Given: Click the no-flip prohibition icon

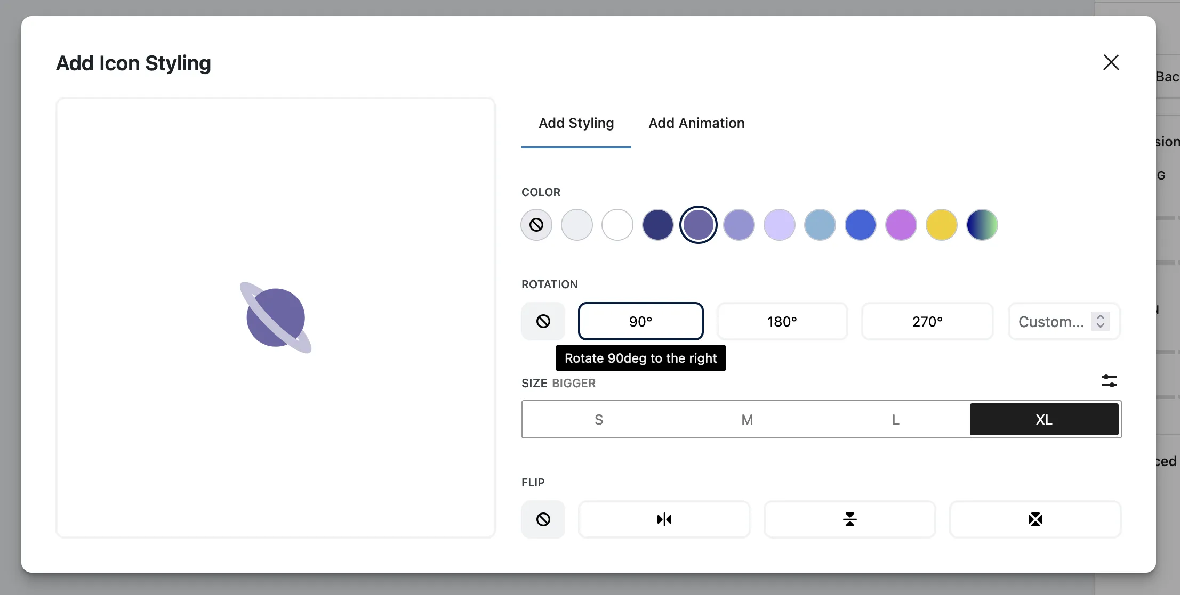Looking at the screenshot, I should [x=543, y=519].
